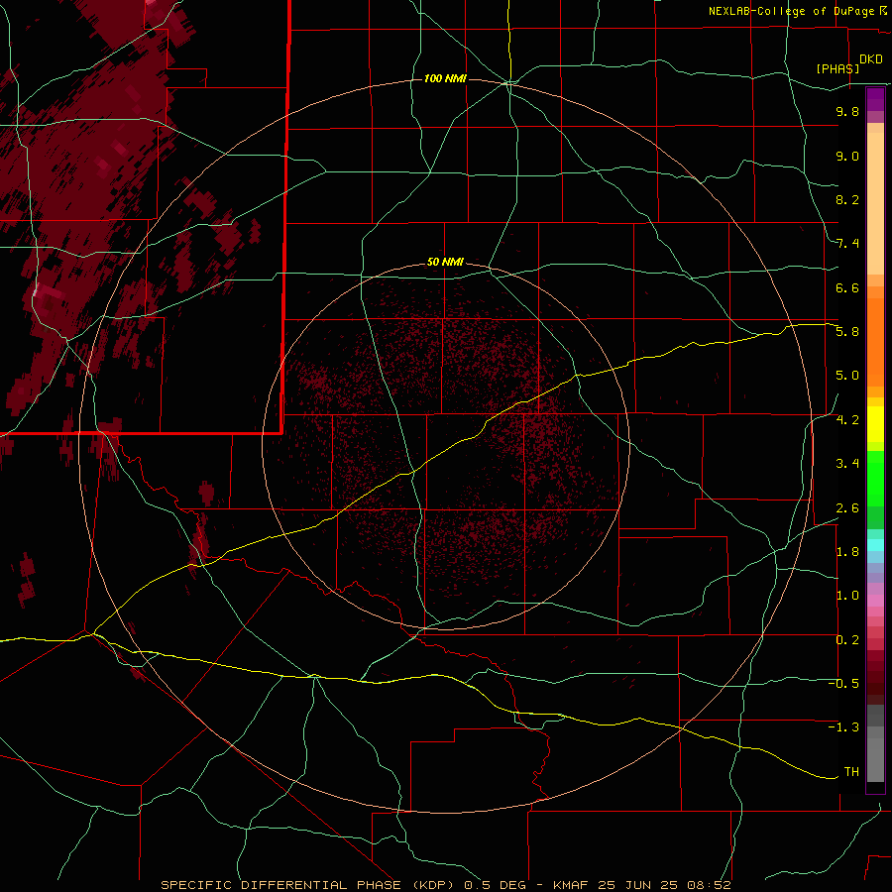Click the 1.0 scale value
Image resolution: width=892 pixels, height=892 pixels.
tap(847, 596)
